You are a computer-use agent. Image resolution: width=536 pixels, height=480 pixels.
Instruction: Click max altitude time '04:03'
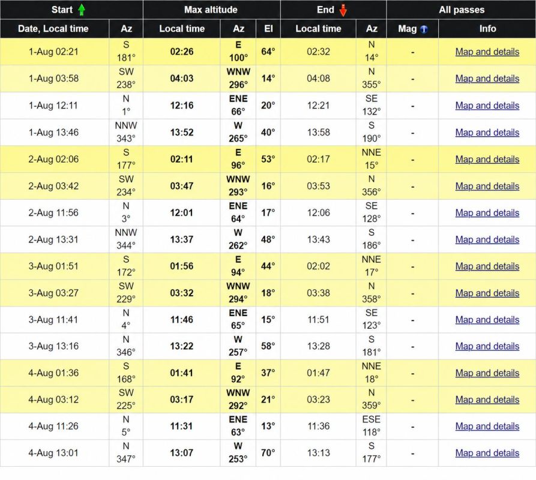[x=182, y=78]
